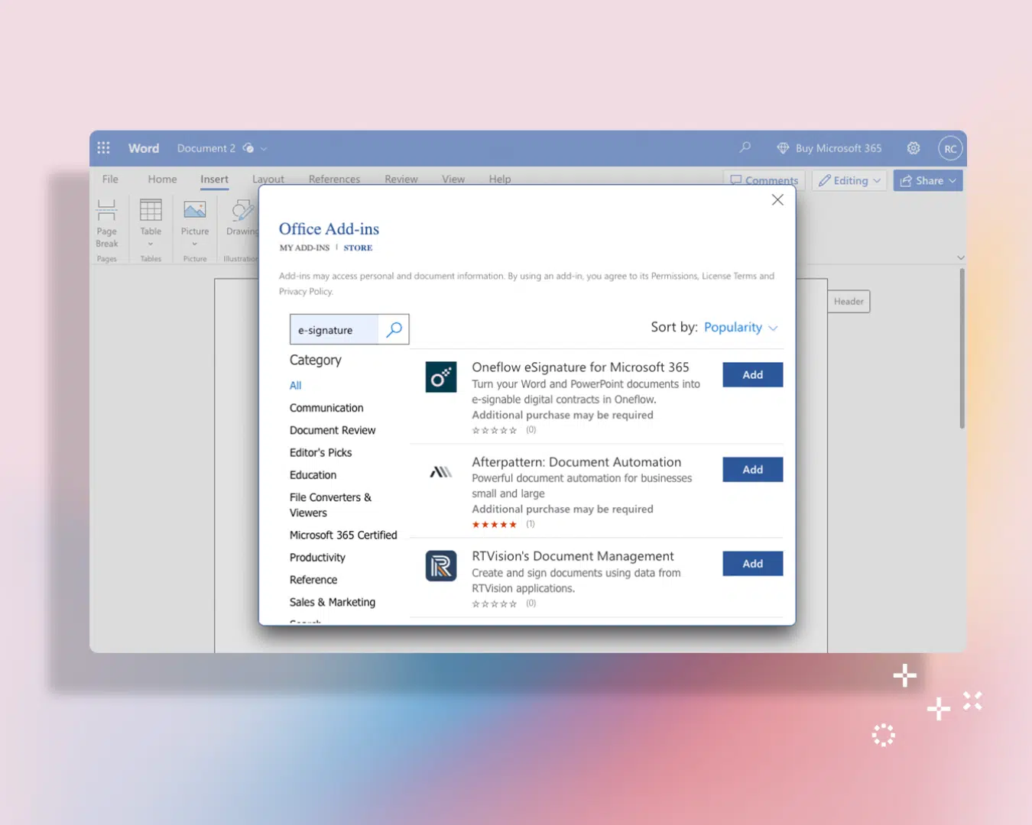Viewport: 1032px width, 825px height.
Task: Expand the Table dropdown arrow
Action: (x=151, y=244)
